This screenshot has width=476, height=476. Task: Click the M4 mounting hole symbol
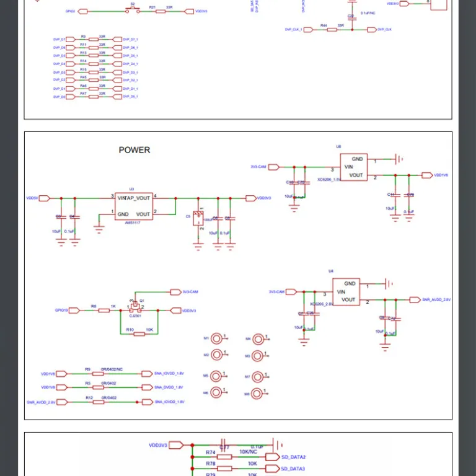pos(258,339)
